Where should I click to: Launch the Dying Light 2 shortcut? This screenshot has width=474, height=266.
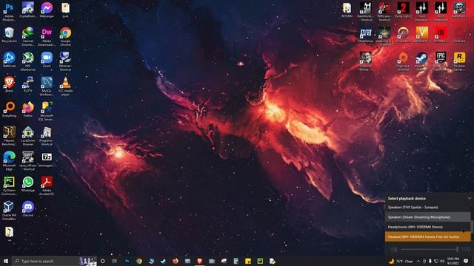tap(403, 10)
